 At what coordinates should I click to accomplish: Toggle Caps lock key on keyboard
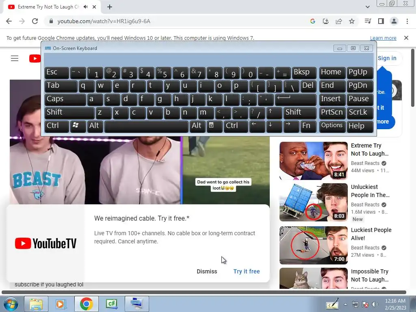(x=65, y=99)
